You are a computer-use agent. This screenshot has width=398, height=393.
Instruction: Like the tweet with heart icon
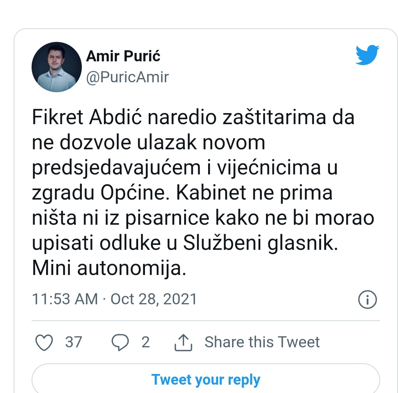44,342
